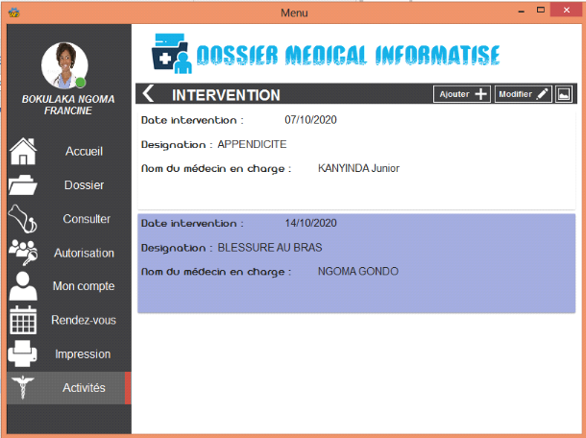Go back using the left chevron arrow
The height and width of the screenshot is (438, 586).
pyautogui.click(x=148, y=93)
